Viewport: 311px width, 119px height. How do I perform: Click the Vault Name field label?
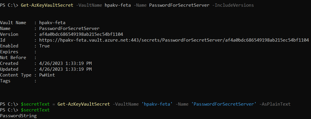13,23
